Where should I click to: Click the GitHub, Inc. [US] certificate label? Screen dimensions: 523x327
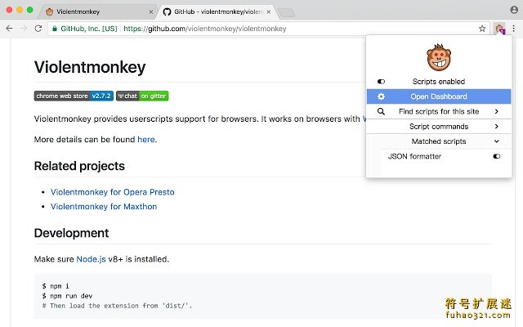(x=89, y=29)
